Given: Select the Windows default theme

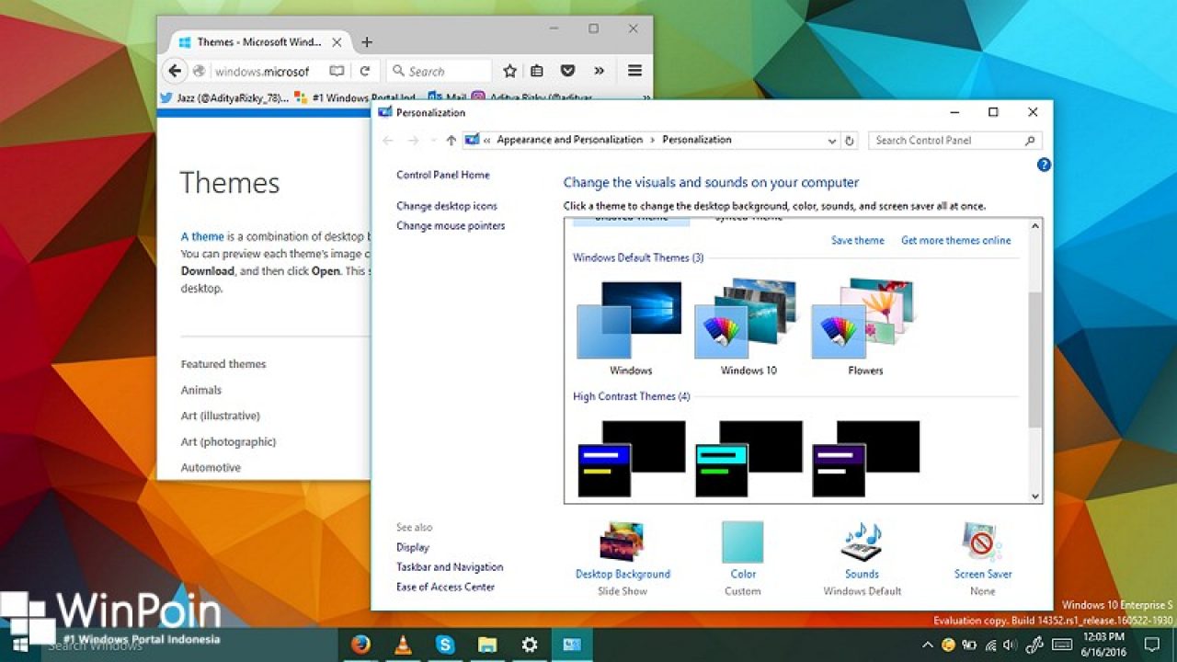Looking at the screenshot, I should (x=631, y=326).
